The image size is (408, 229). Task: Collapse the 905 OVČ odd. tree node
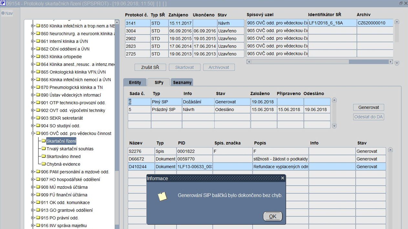(33, 133)
